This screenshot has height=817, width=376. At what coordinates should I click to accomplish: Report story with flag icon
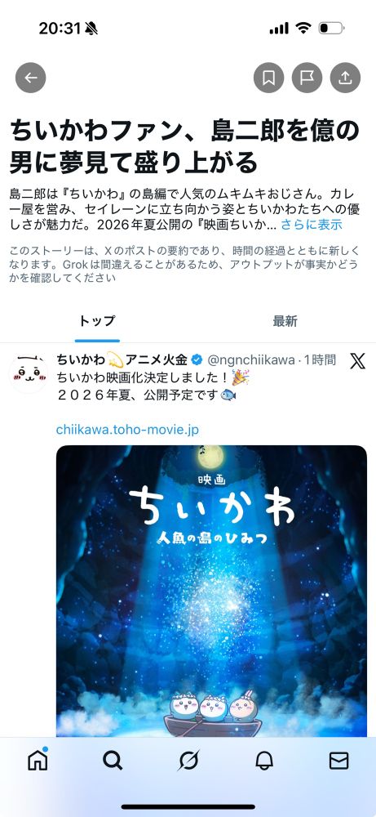click(x=307, y=78)
